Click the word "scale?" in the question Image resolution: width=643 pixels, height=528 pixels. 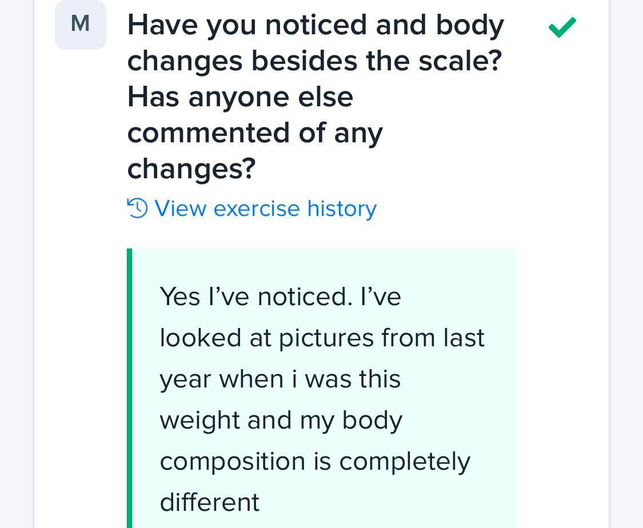click(460, 61)
